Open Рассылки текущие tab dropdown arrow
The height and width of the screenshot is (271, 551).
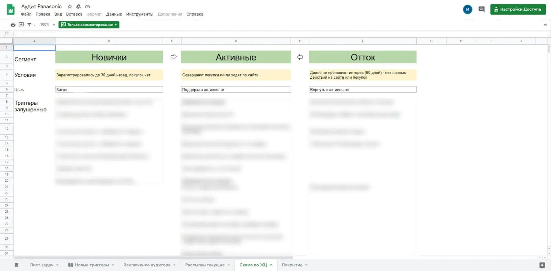click(228, 265)
